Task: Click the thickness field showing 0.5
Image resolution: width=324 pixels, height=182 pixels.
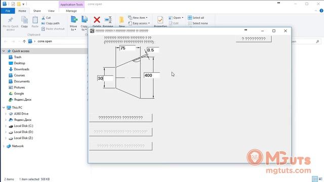Action: 153,50
